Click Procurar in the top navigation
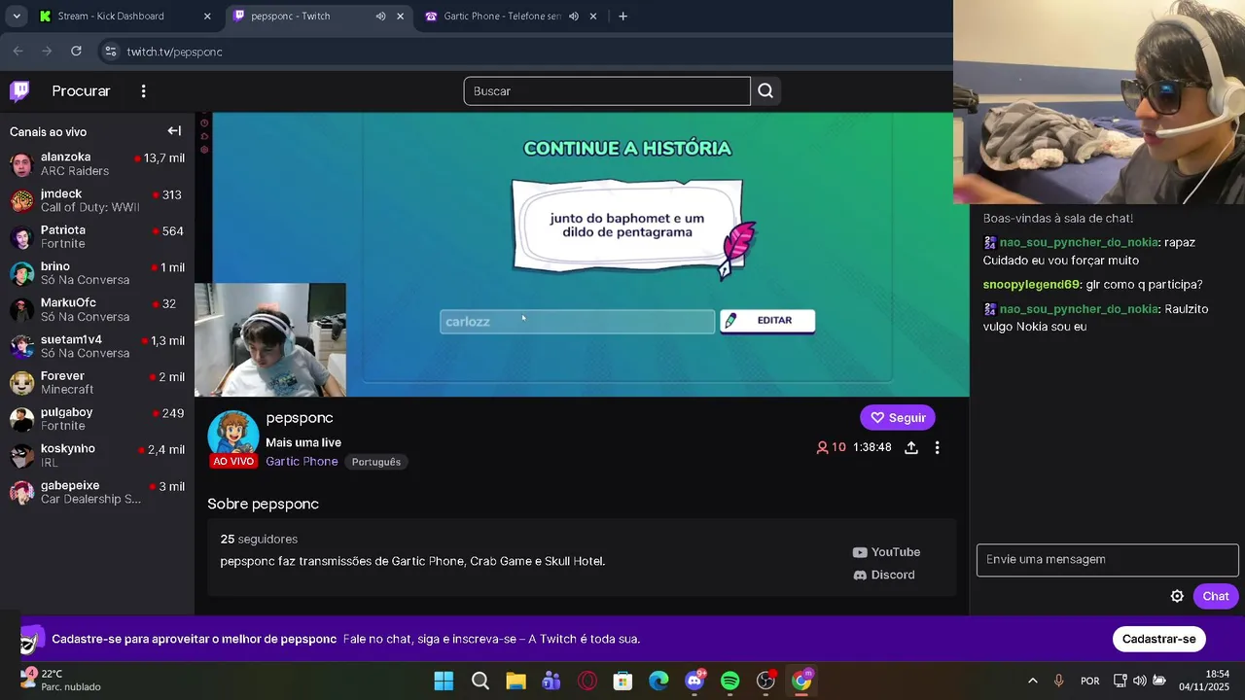Viewport: 1245px width, 700px height. [x=81, y=91]
